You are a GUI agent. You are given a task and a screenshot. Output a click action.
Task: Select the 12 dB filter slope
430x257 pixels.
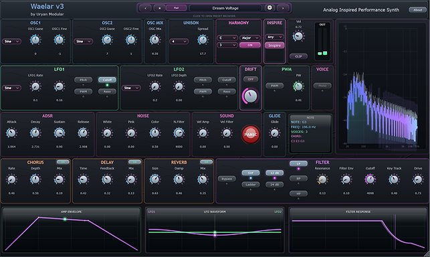pyautogui.click(x=274, y=173)
